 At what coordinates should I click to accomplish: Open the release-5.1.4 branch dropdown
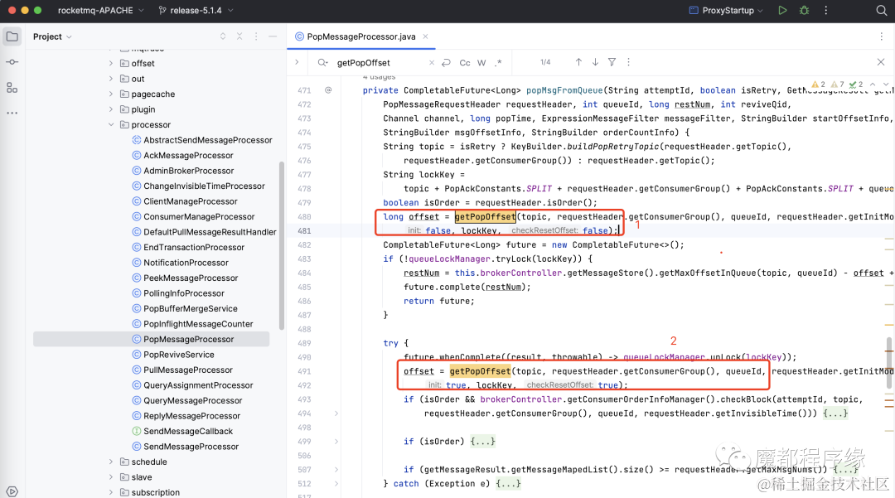click(x=196, y=10)
